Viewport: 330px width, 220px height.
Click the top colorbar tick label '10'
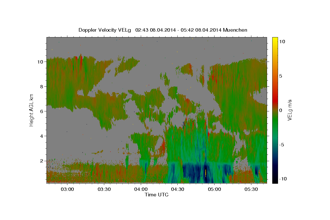click(x=282, y=42)
